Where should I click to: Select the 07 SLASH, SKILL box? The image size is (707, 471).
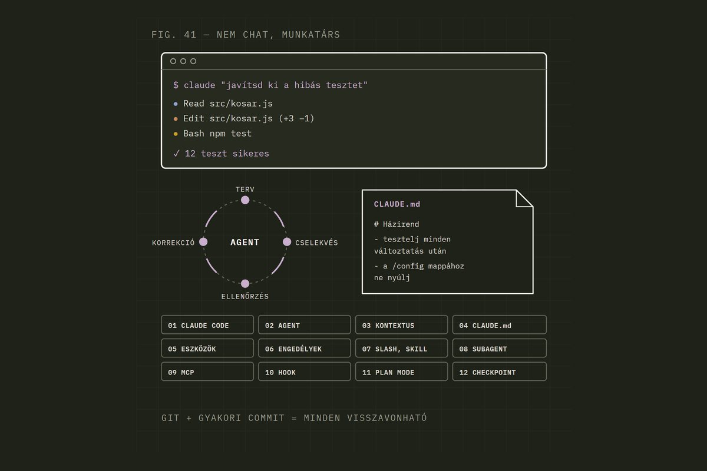pyautogui.click(x=402, y=349)
